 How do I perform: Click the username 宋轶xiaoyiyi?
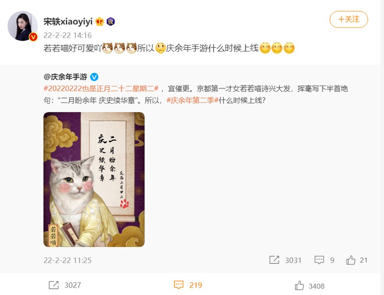pyautogui.click(x=68, y=22)
